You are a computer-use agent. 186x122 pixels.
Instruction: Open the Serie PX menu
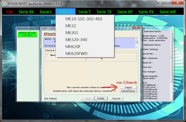coord(146,12)
